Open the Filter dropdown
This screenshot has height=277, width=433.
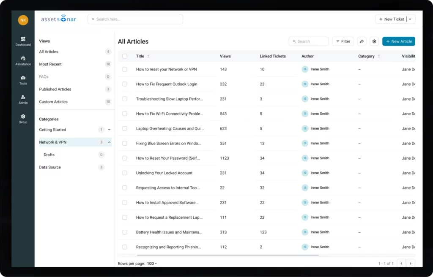tap(343, 41)
